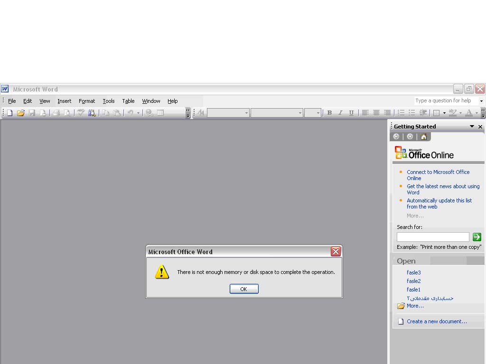Click the Undo arrow icon
This screenshot has height=364, width=486.
pyautogui.click(x=131, y=113)
